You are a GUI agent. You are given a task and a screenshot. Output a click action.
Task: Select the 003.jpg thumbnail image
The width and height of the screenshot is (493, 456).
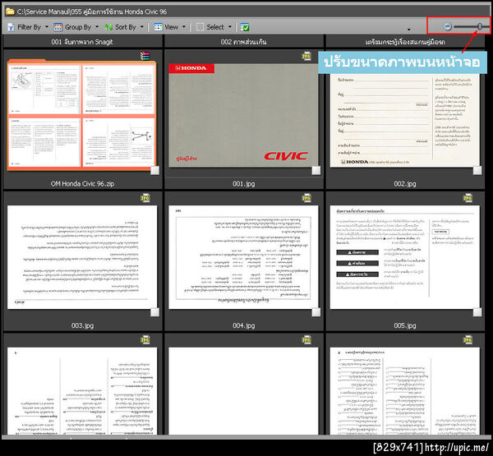(82, 257)
